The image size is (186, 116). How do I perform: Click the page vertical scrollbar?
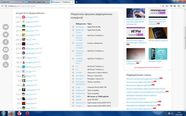tap(185, 38)
